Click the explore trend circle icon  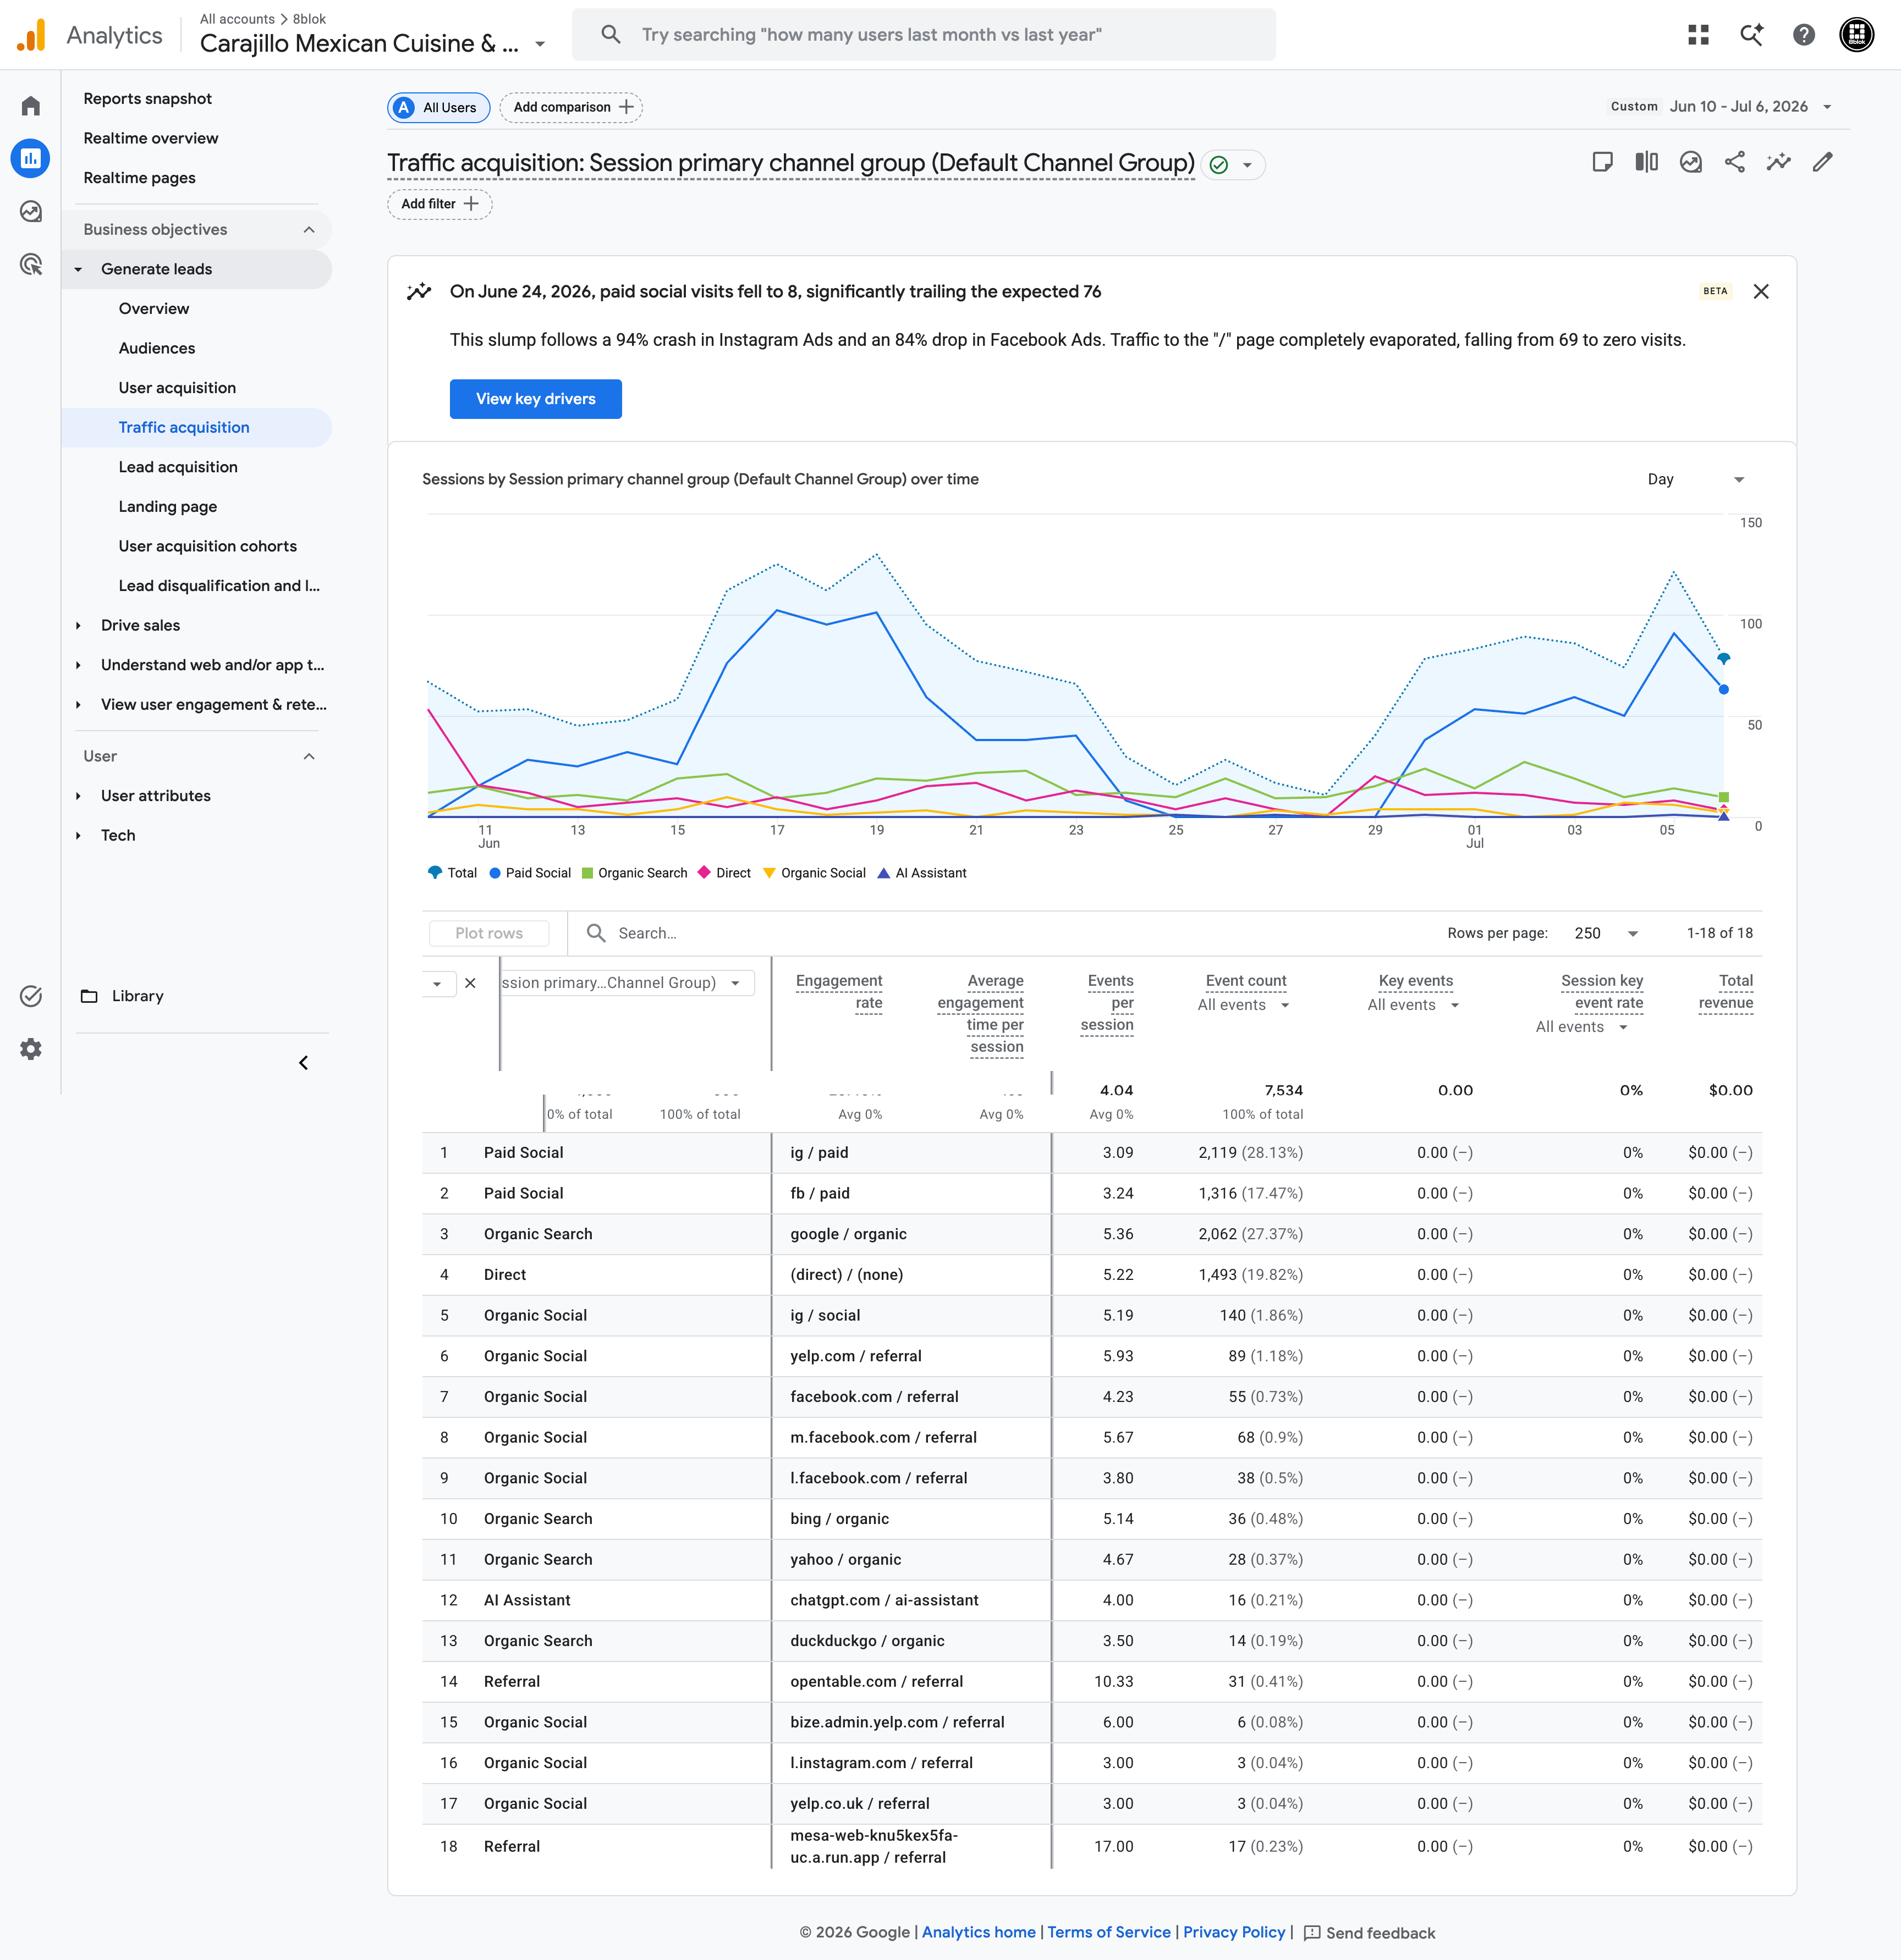1690,162
